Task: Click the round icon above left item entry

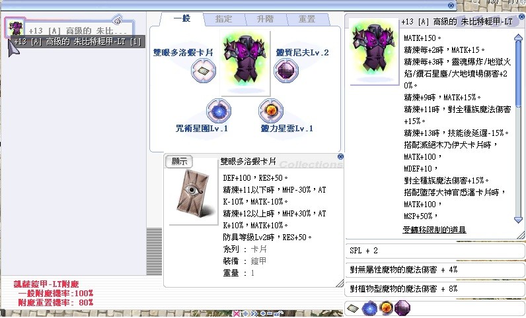Action: tap(117, 21)
